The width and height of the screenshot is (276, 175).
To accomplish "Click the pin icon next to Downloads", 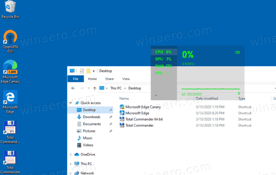I will coord(111,117).
